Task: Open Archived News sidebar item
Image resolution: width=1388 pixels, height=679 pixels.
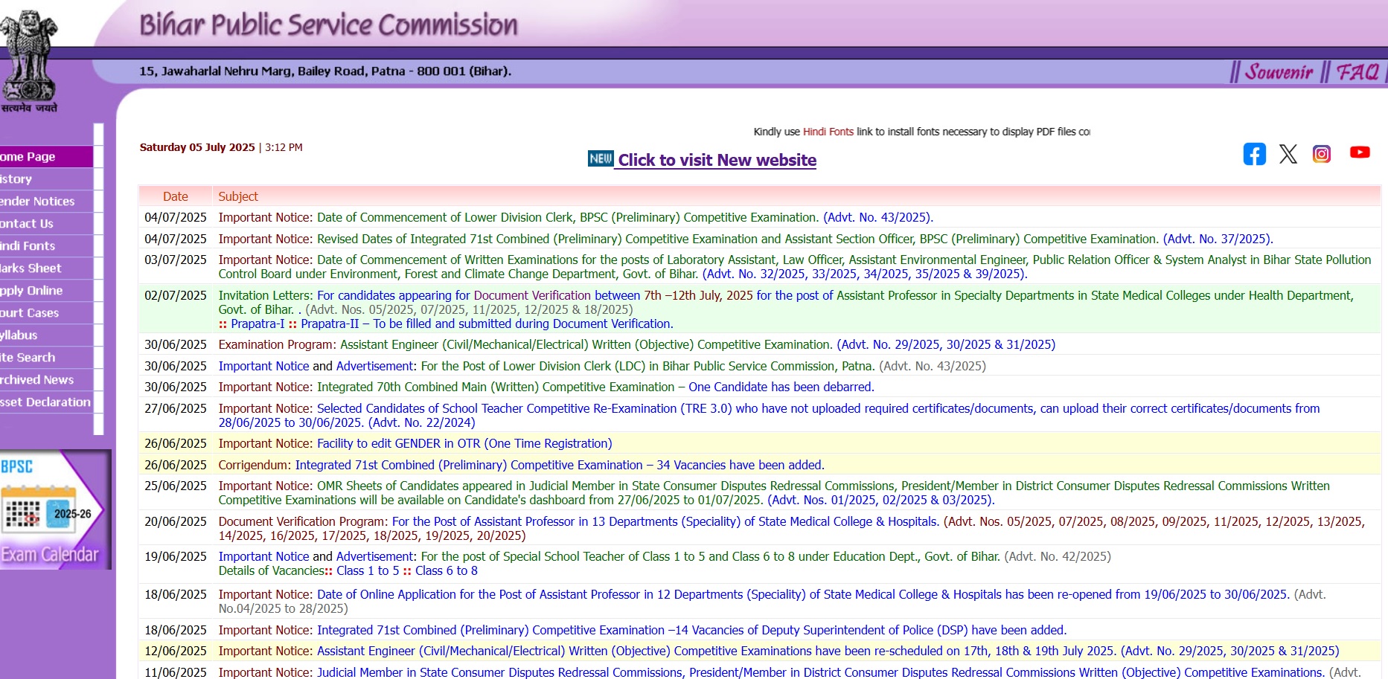Action: point(46,379)
